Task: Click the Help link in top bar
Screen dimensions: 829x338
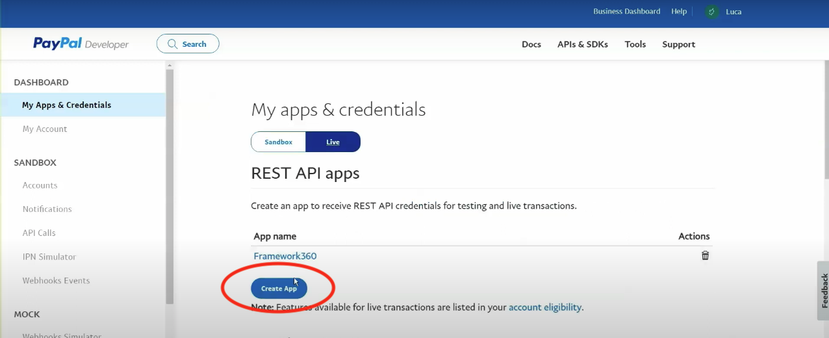Action: 678,12
